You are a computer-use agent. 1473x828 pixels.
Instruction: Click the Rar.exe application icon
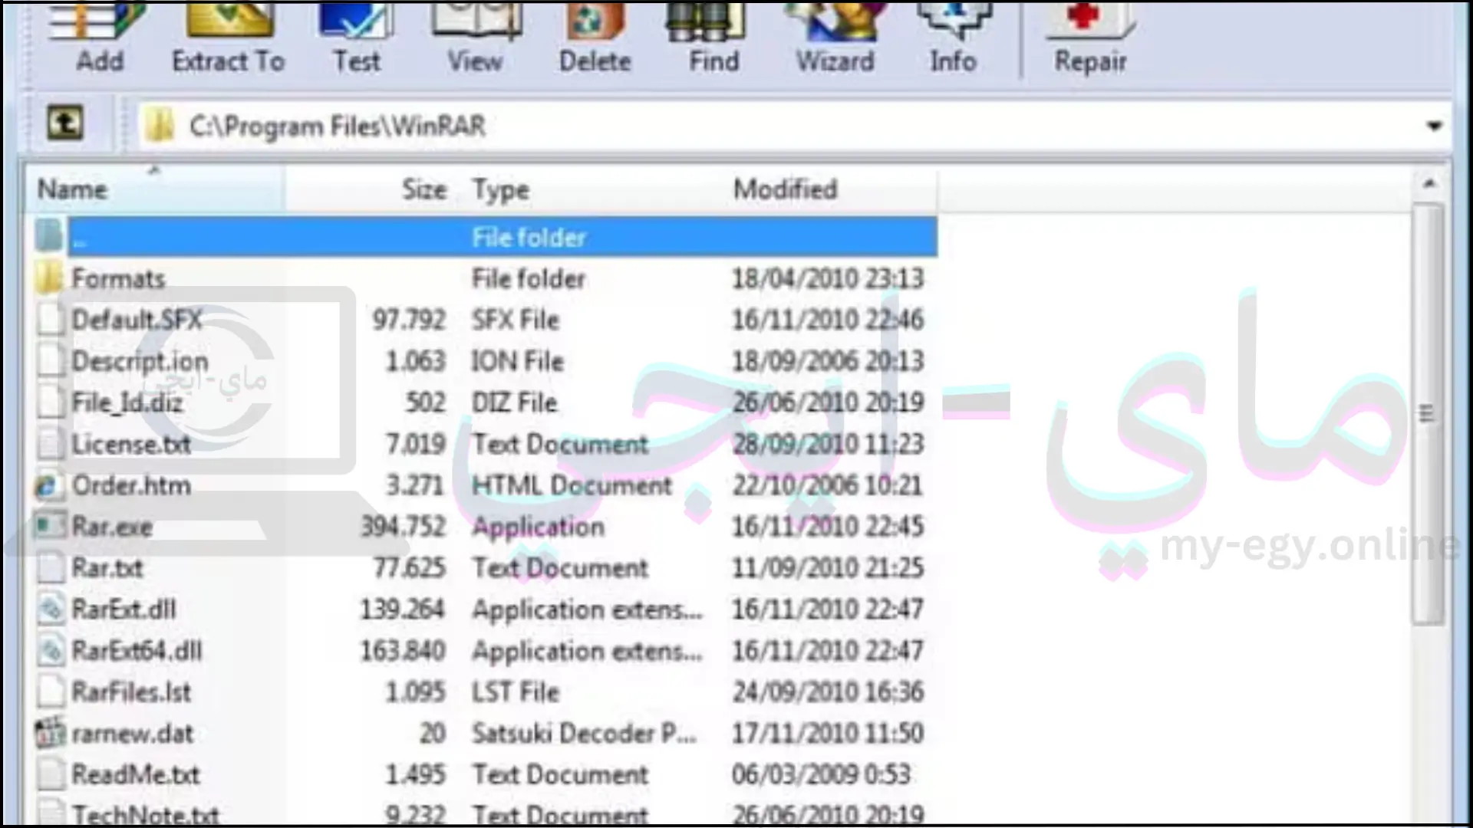pyautogui.click(x=51, y=527)
